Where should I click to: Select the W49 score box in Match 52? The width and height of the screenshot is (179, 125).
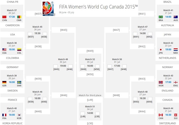click(x=83, y=66)
